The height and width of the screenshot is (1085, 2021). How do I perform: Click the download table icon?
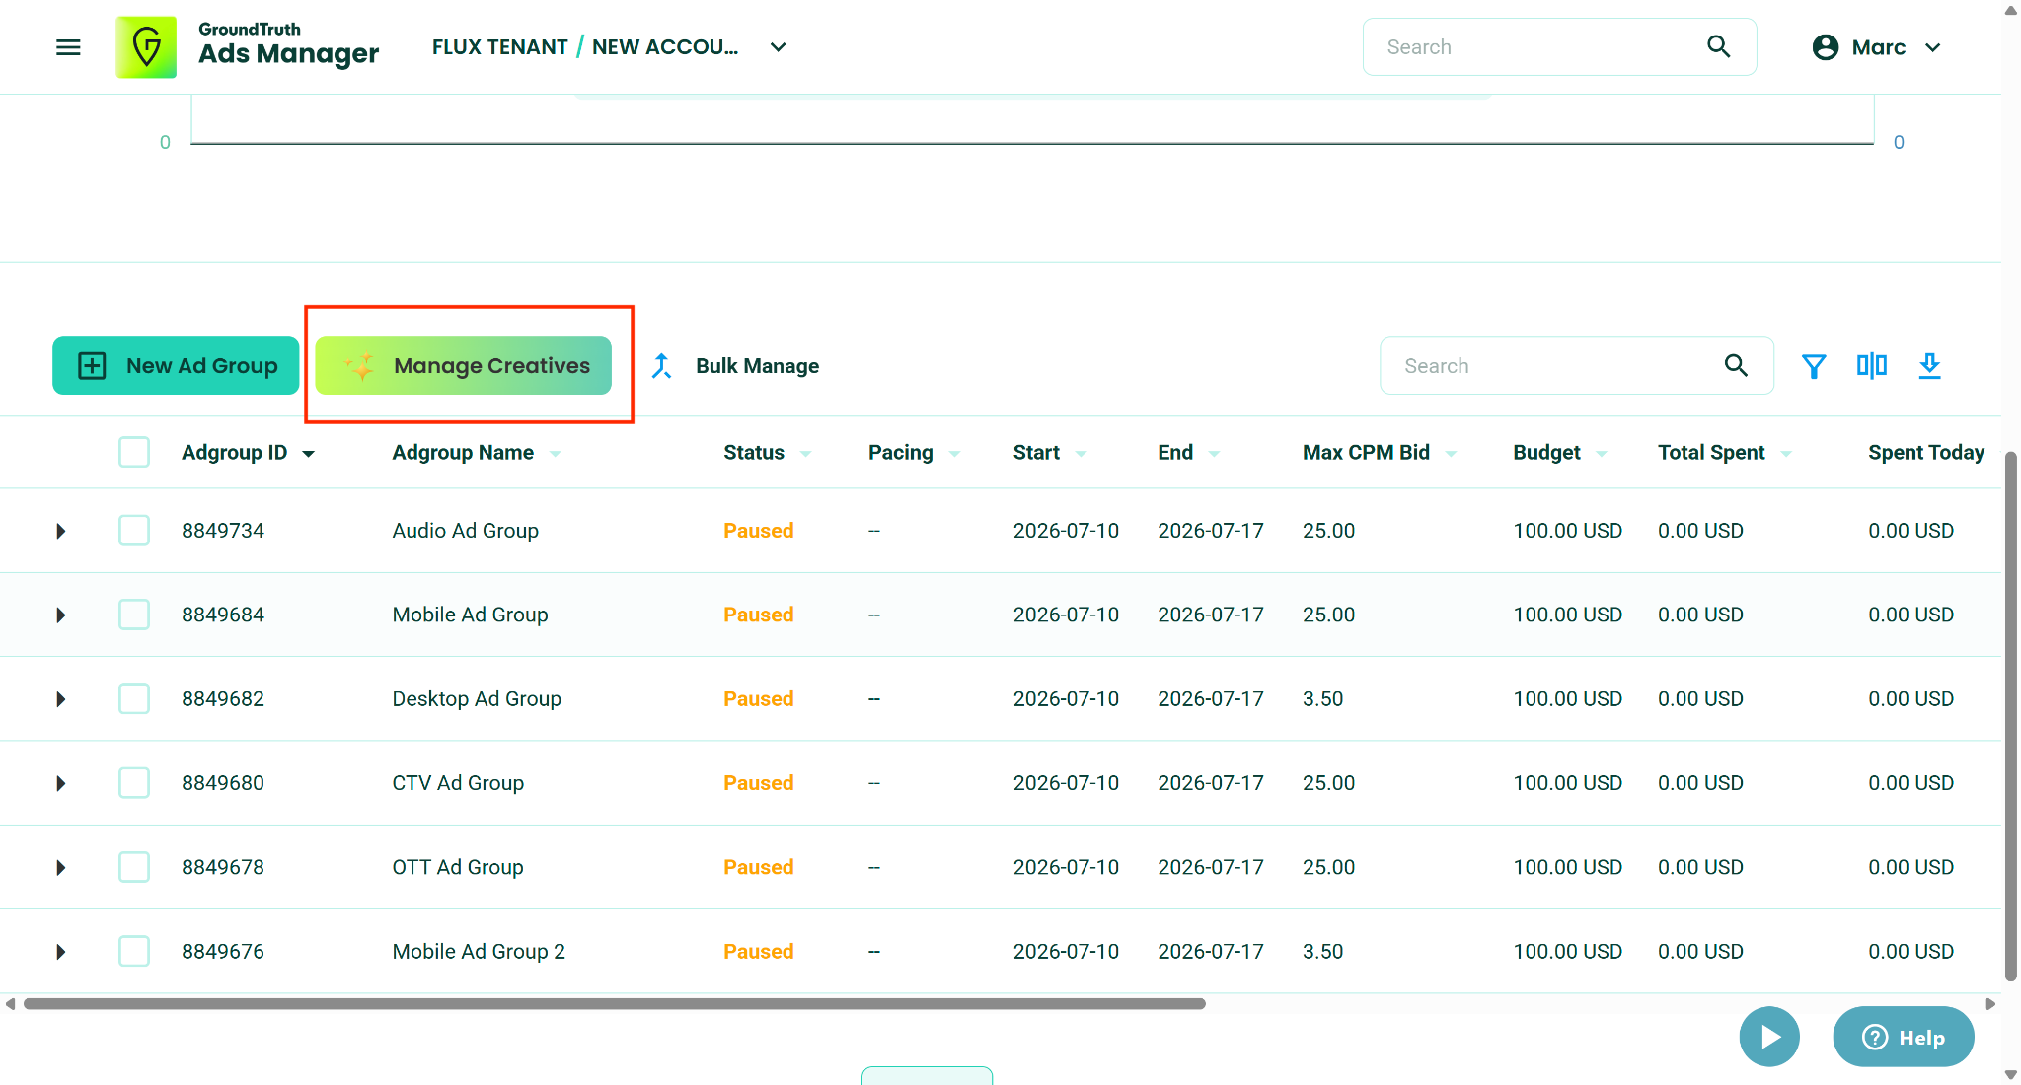click(x=1929, y=366)
